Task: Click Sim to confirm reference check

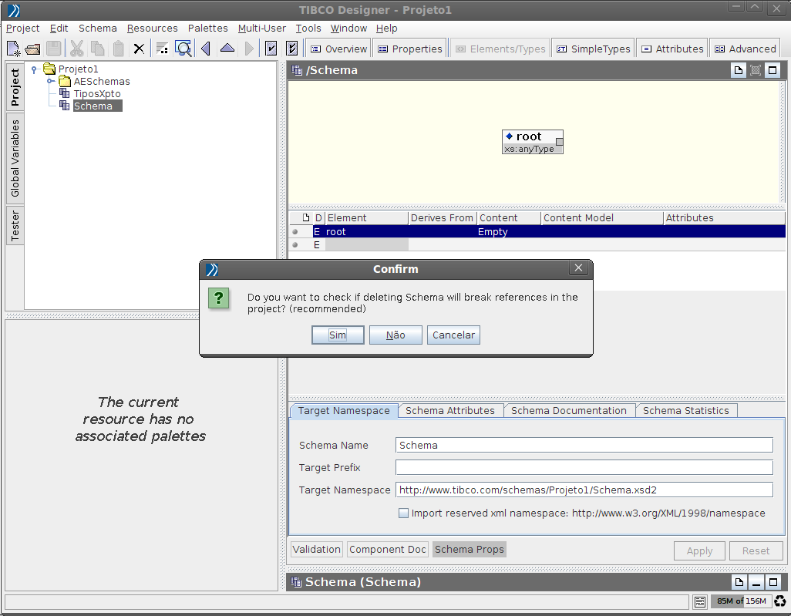Action: (x=338, y=335)
